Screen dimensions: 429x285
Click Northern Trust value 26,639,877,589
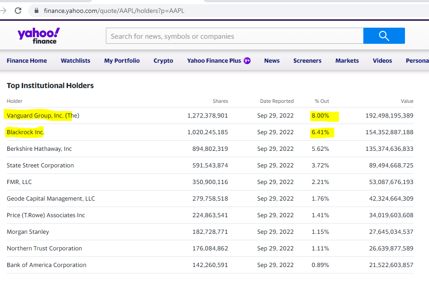click(391, 249)
